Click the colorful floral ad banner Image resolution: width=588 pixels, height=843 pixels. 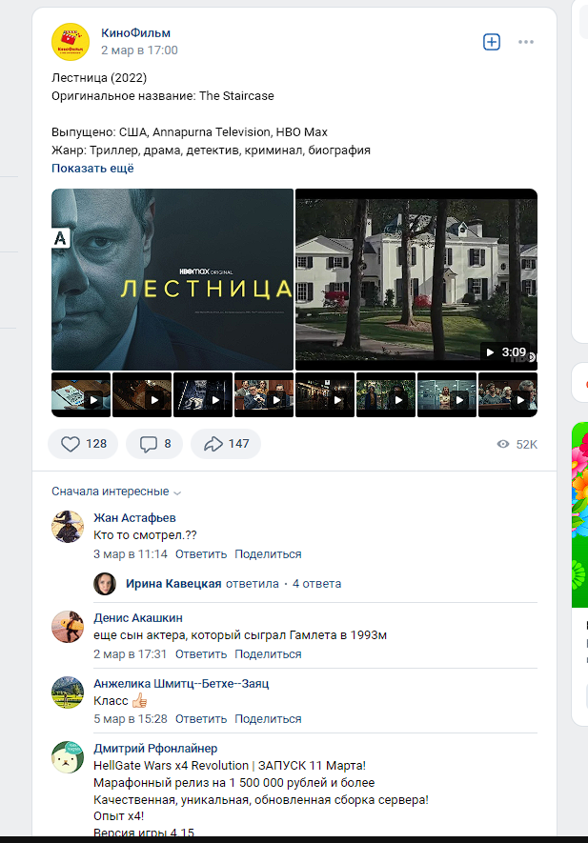click(580, 514)
